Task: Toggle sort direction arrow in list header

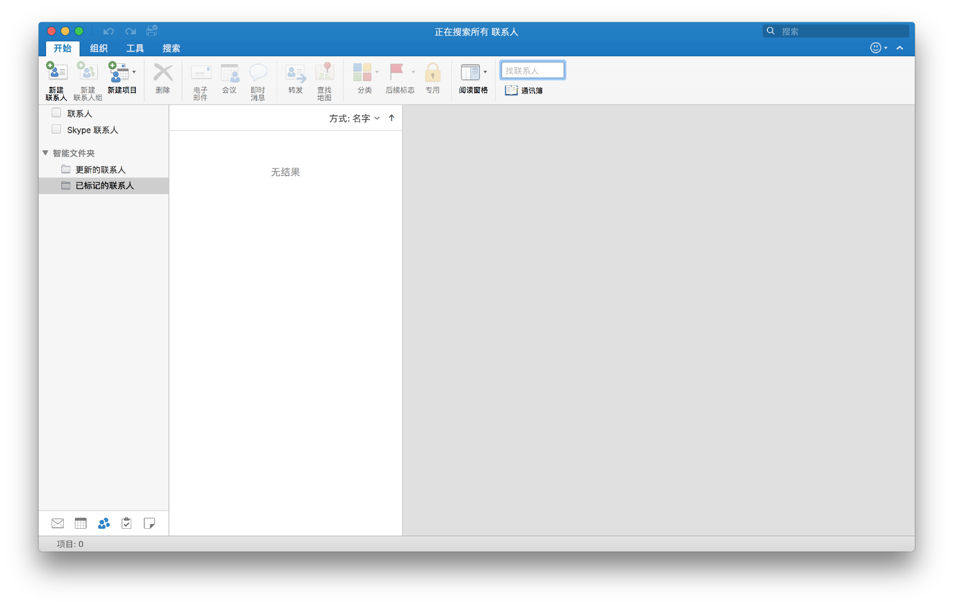Action: 391,118
